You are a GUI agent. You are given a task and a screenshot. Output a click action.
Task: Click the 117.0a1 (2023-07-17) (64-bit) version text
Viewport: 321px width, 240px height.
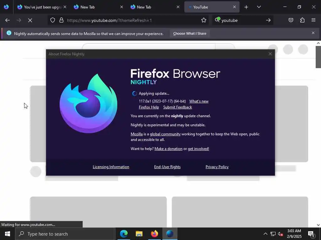[162, 101]
